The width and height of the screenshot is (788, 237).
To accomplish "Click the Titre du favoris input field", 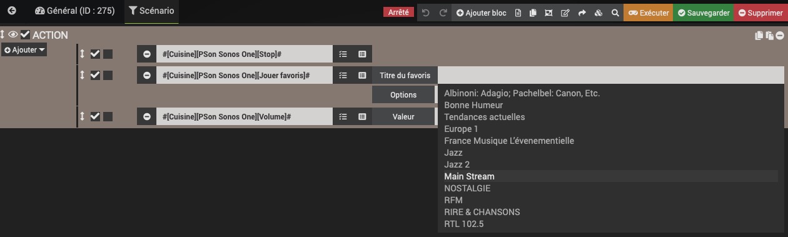I will point(610,75).
